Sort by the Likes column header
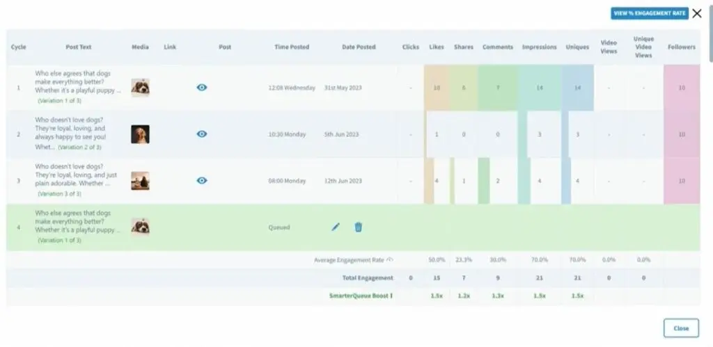Screen dimensions: 713x347 [436, 47]
